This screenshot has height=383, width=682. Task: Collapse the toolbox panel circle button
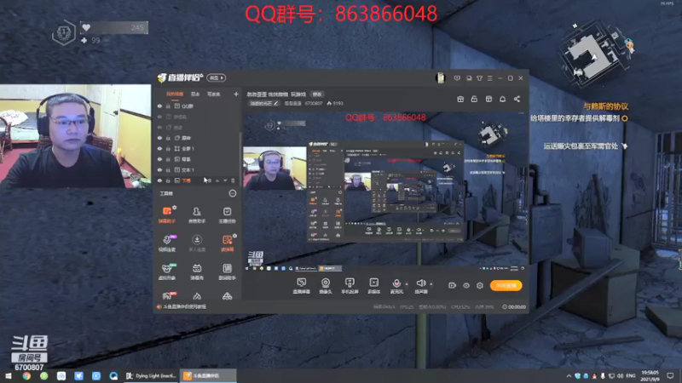pos(233,193)
